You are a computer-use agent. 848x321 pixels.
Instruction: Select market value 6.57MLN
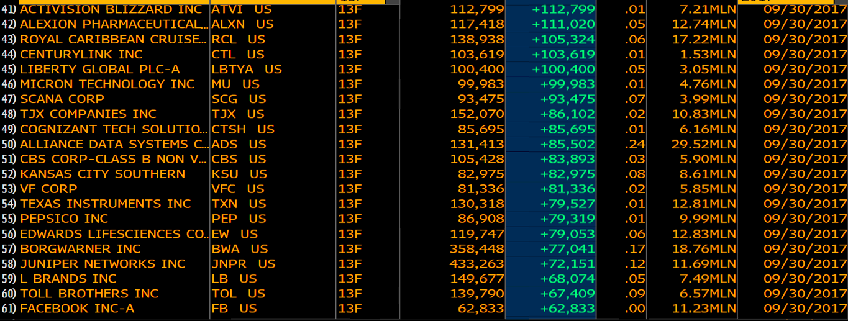709,293
